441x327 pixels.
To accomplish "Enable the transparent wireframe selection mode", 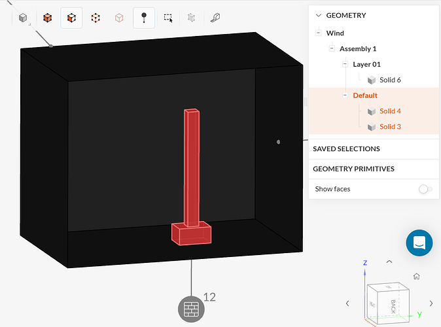I will point(119,18).
